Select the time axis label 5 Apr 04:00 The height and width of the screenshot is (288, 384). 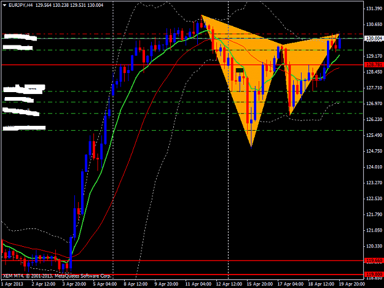tap(105, 284)
